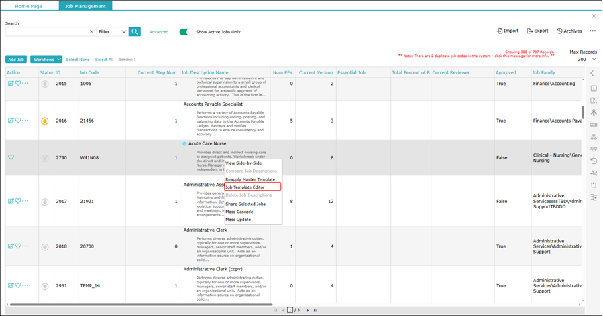Open the Max Records 300 dropdown

586,60
